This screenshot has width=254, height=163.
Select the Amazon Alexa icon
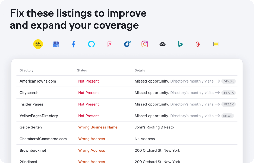[91, 44]
